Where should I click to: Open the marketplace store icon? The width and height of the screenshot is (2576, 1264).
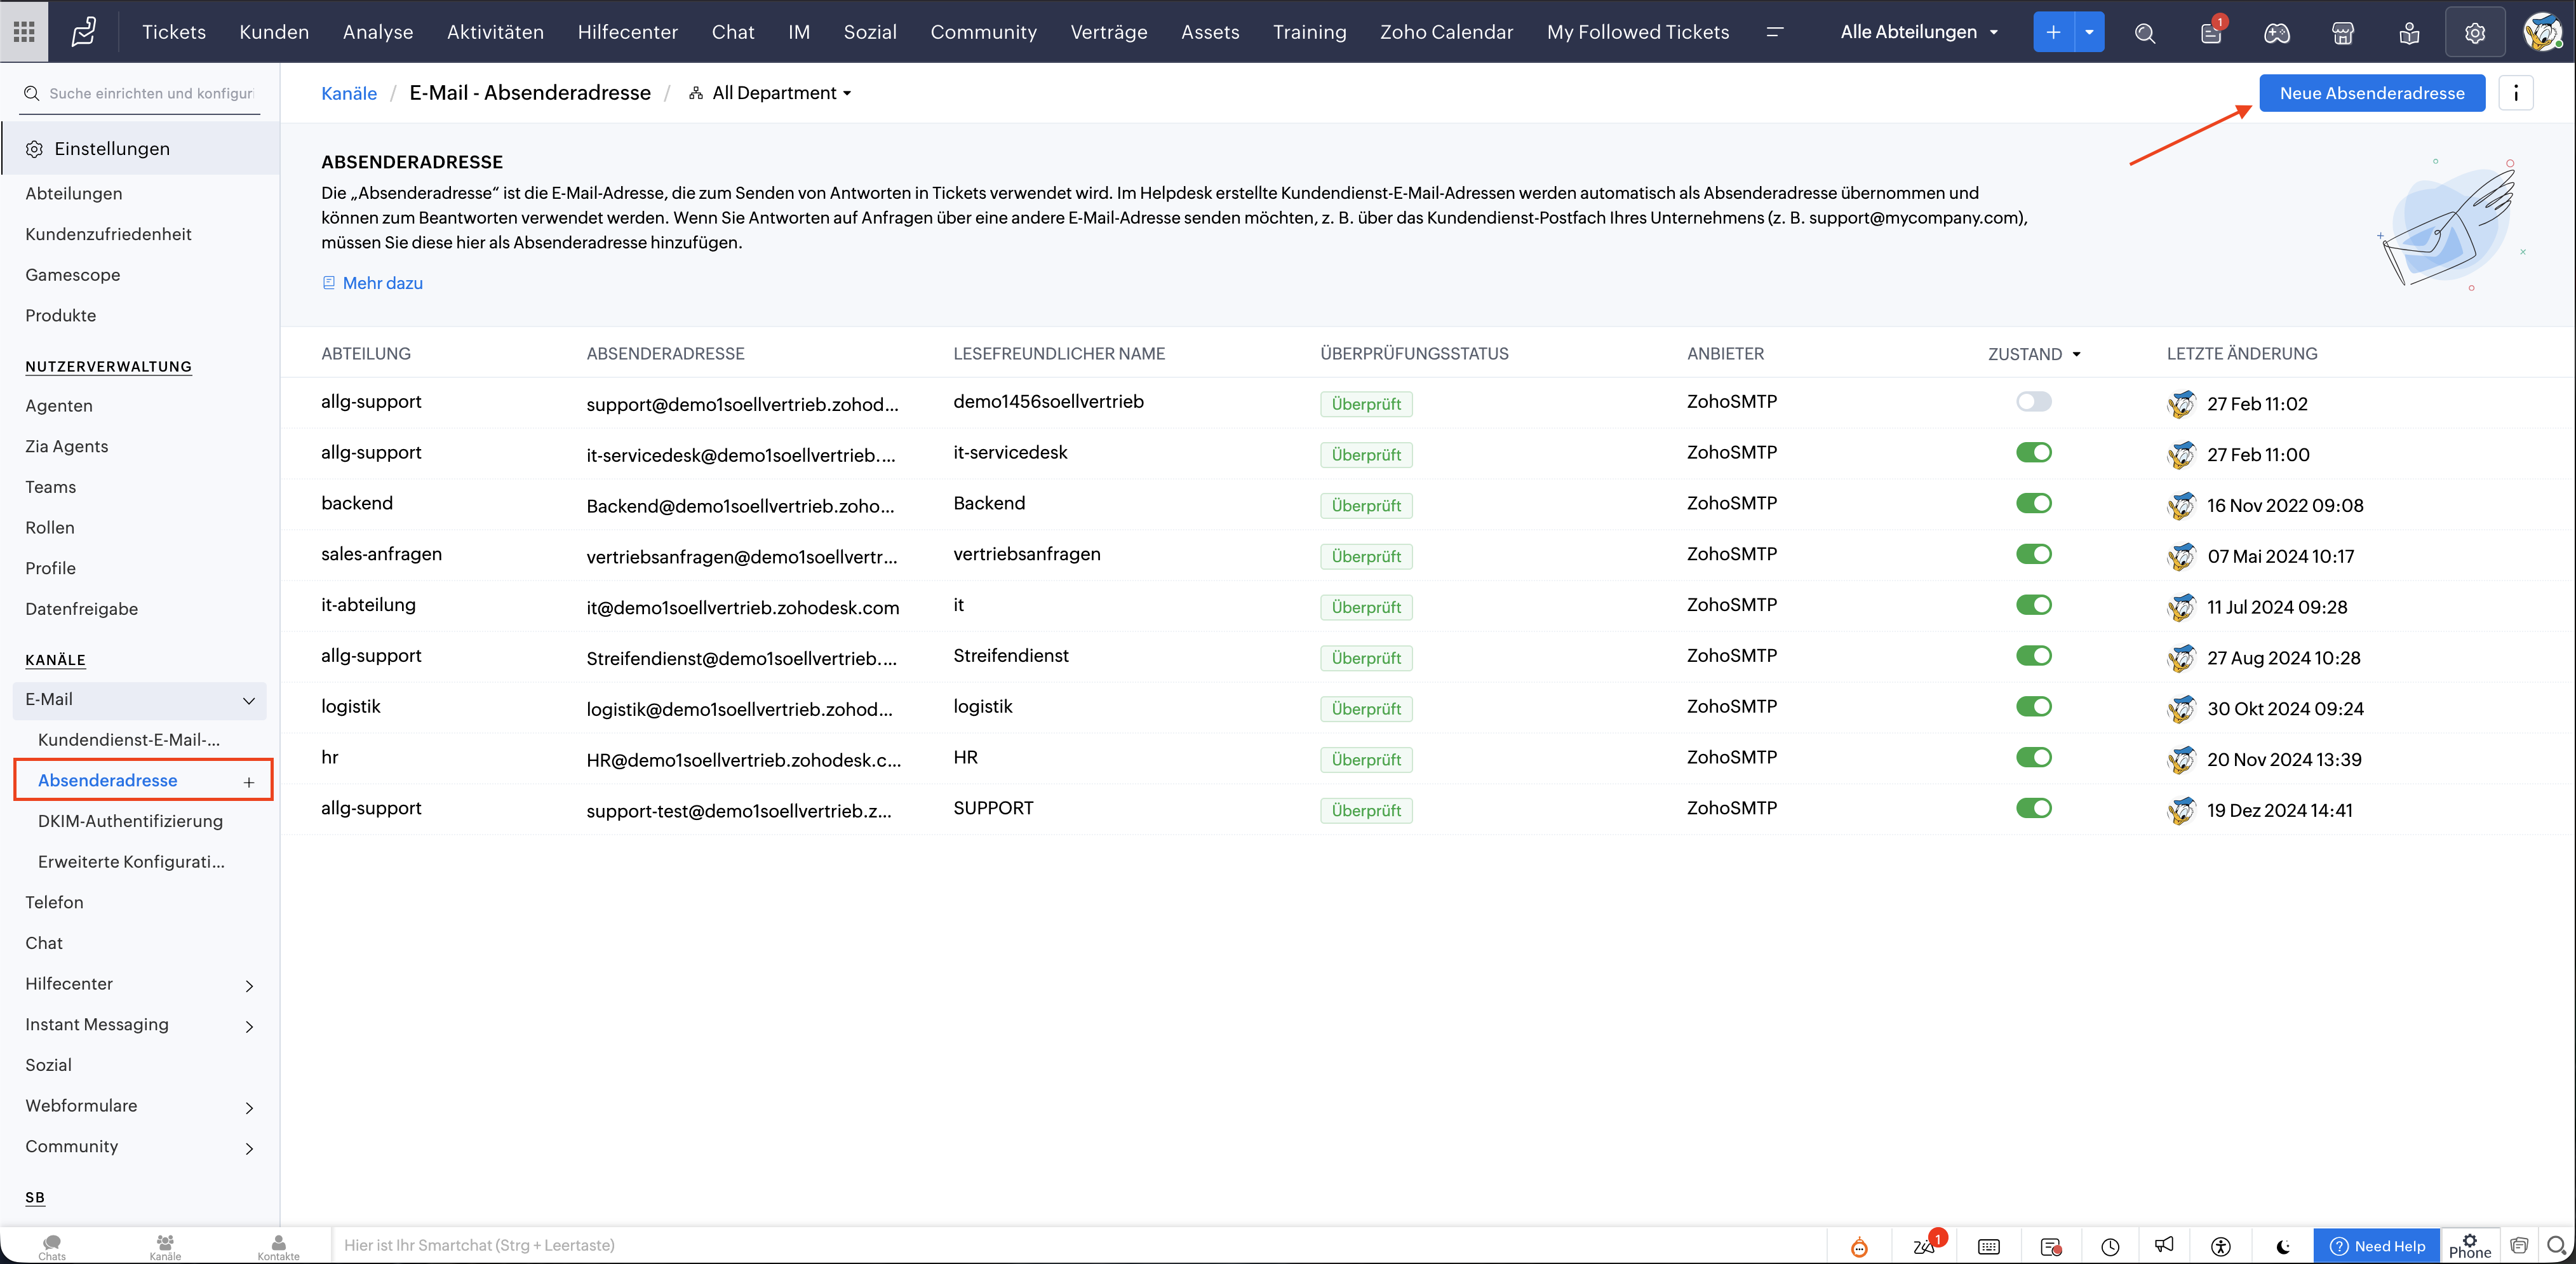click(2342, 33)
